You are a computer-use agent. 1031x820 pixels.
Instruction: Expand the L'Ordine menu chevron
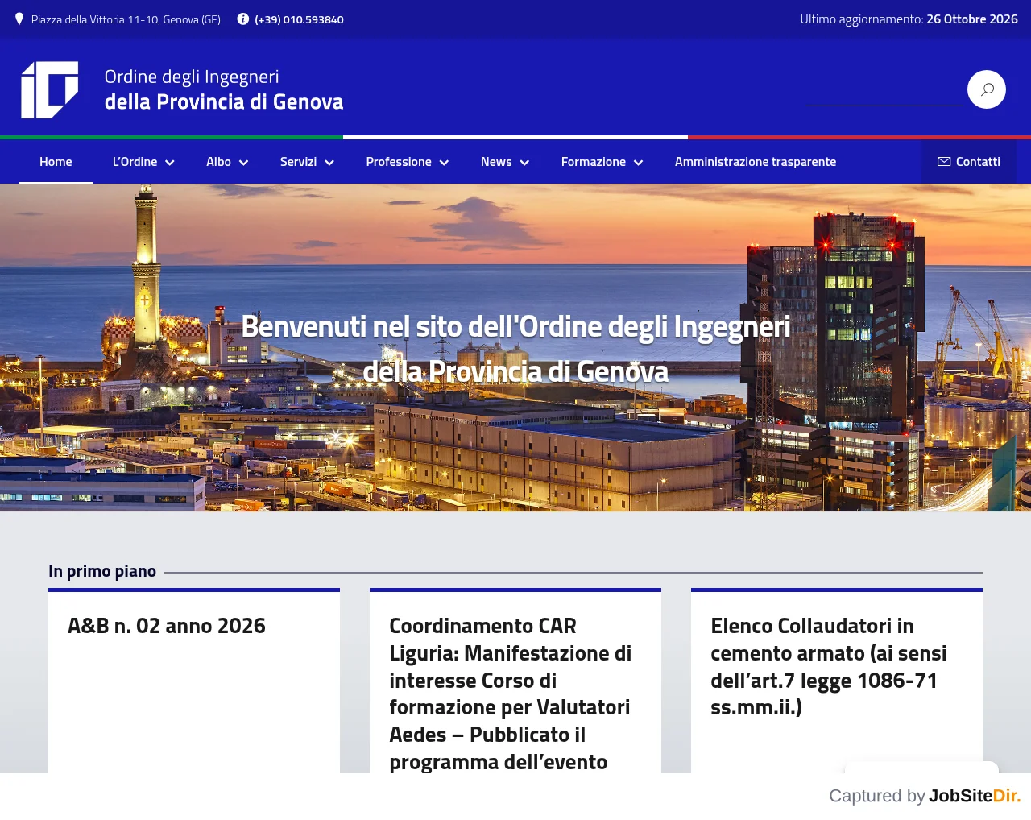[170, 163]
